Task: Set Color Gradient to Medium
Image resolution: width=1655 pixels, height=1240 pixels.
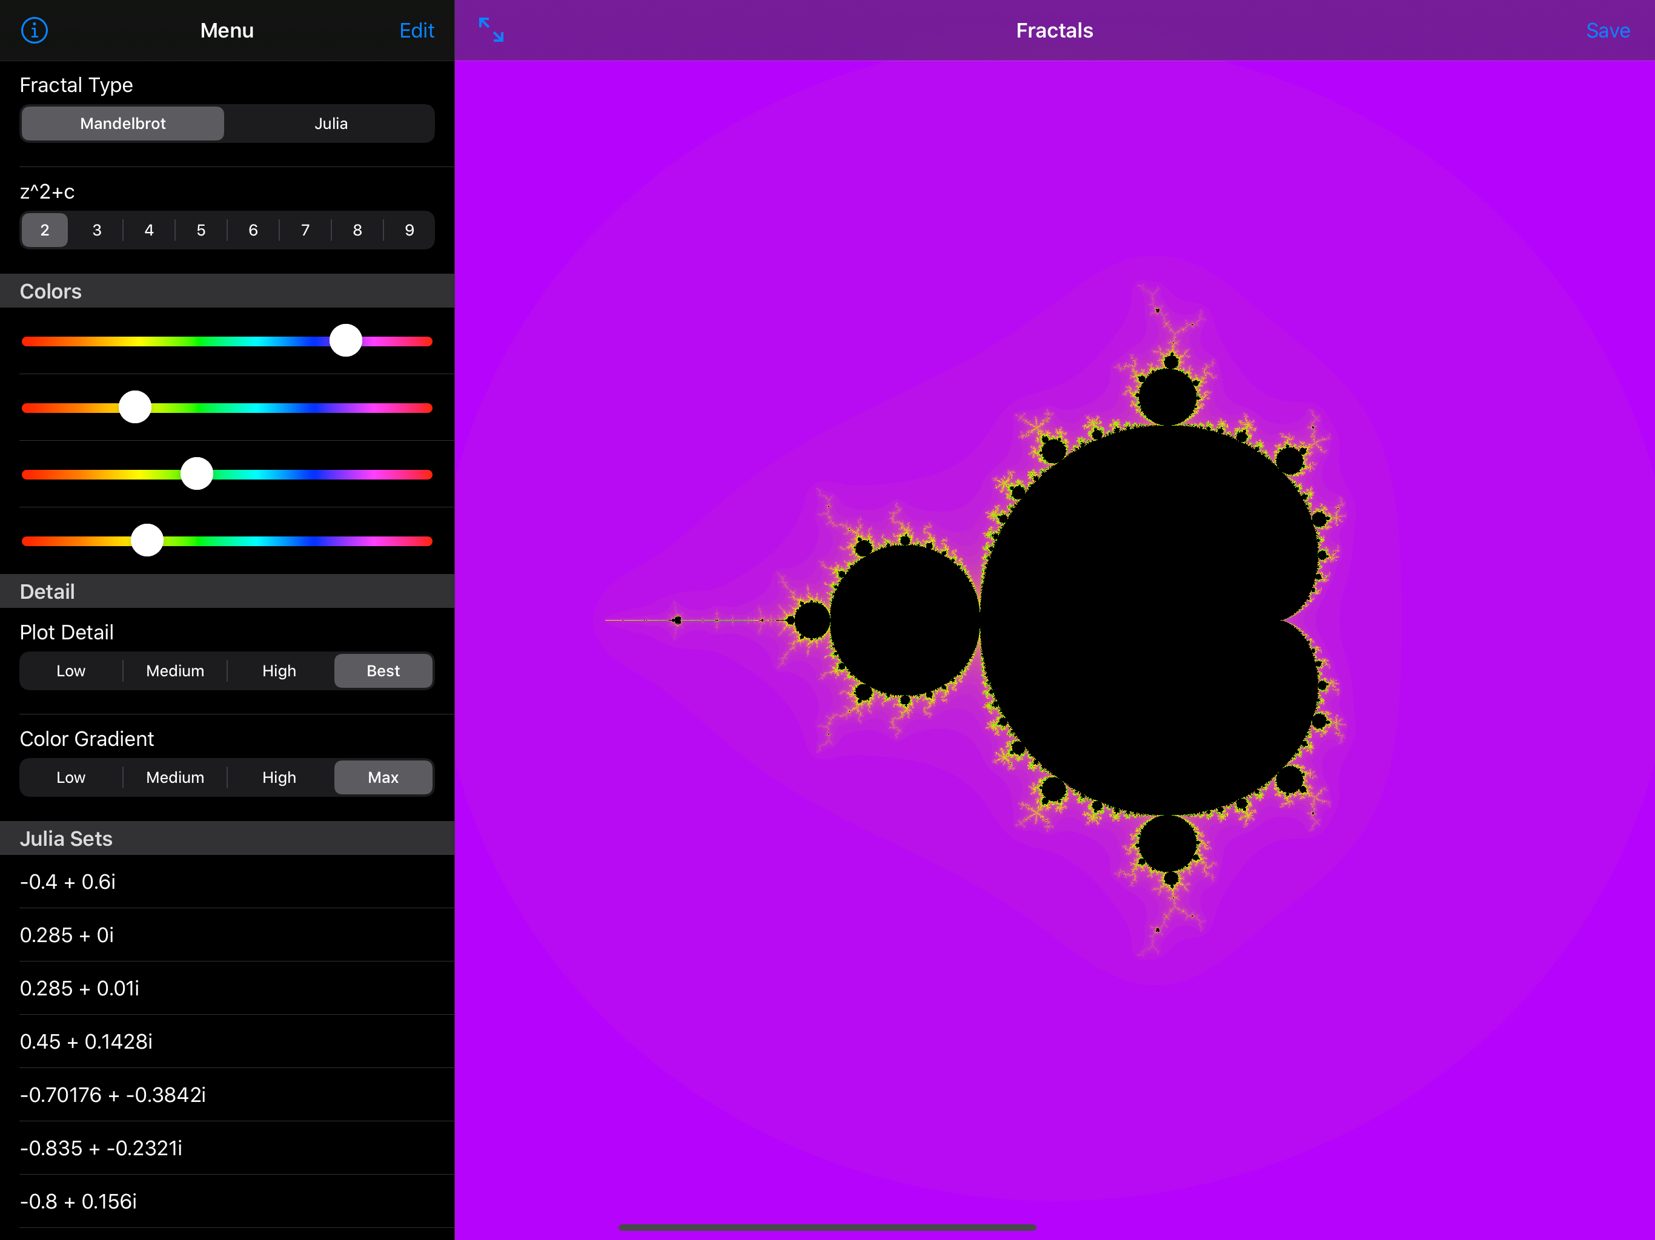Action: tap(175, 777)
